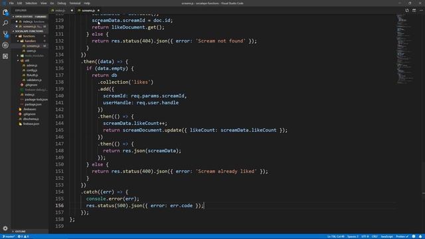Open the Source Control view
The image size is (425, 239).
point(5,34)
